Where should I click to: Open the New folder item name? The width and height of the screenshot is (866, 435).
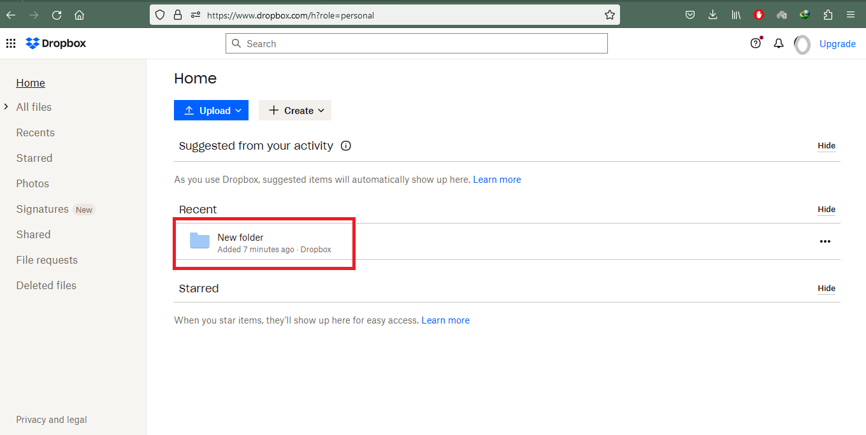point(240,238)
